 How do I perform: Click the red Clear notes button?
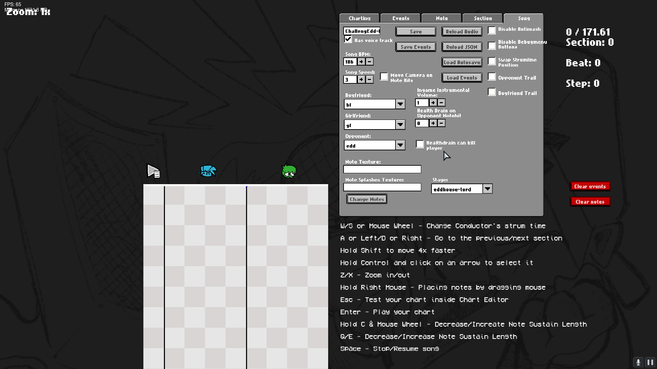(x=590, y=202)
